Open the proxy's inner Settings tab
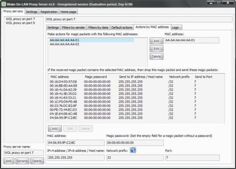The width and height of the screenshot is (236, 169). pyautogui.click(x=53, y=28)
